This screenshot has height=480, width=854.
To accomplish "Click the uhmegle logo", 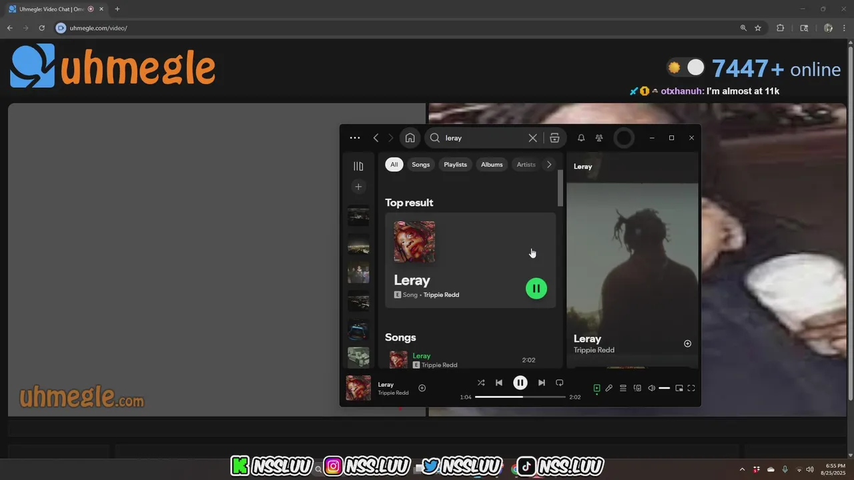I will 113,66.
